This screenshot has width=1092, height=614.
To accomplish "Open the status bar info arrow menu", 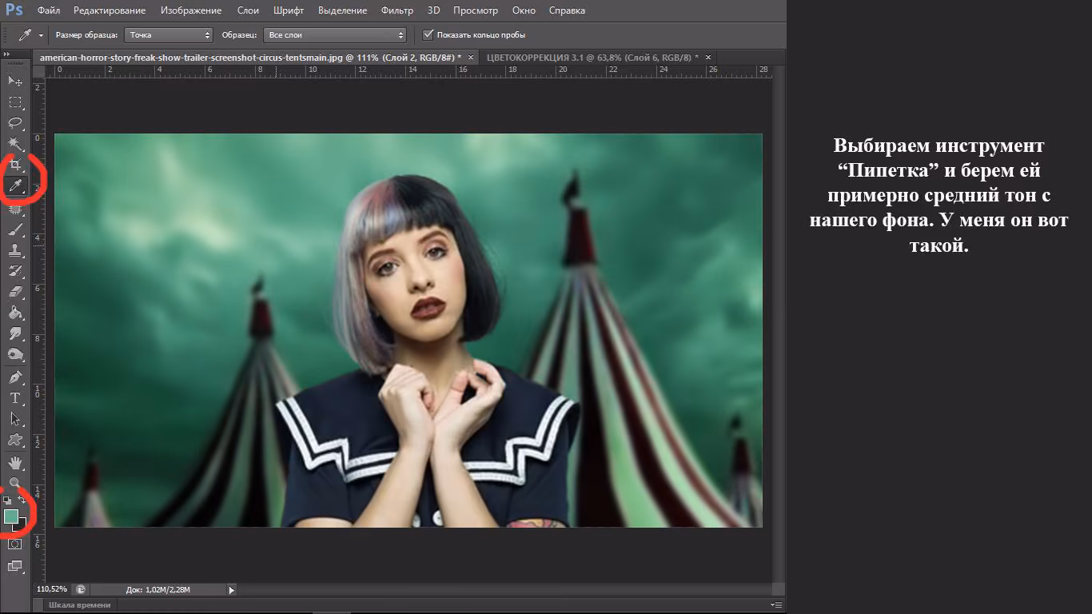I will click(x=232, y=590).
